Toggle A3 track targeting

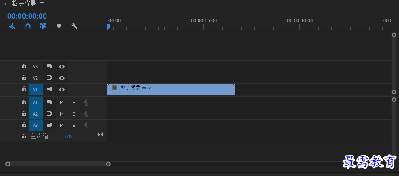[36, 125]
